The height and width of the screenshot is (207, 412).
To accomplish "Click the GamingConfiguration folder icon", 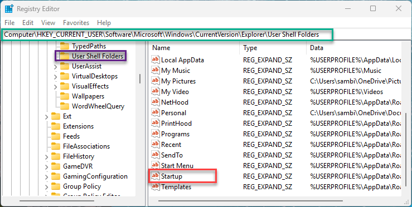I will (x=56, y=176).
